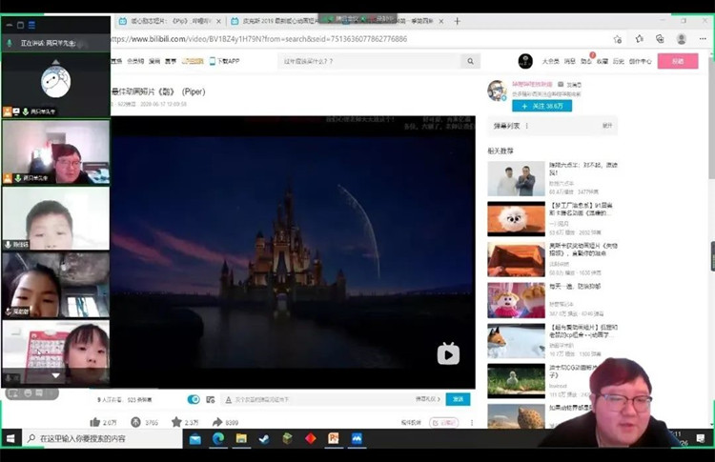
Task: Open the related video with two men
Action: [516, 178]
